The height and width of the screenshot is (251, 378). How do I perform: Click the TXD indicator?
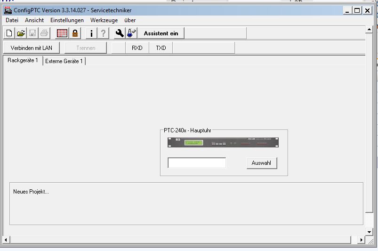161,48
